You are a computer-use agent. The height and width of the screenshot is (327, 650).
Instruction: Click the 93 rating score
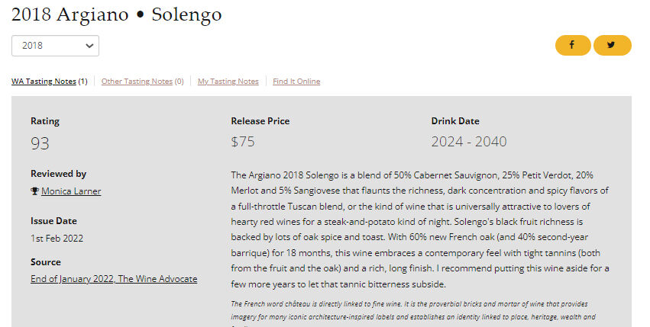click(40, 143)
